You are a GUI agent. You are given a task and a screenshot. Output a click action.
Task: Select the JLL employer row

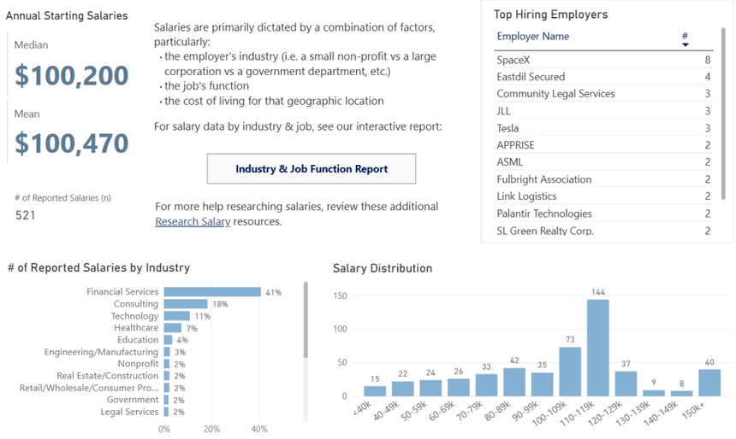[603, 111]
